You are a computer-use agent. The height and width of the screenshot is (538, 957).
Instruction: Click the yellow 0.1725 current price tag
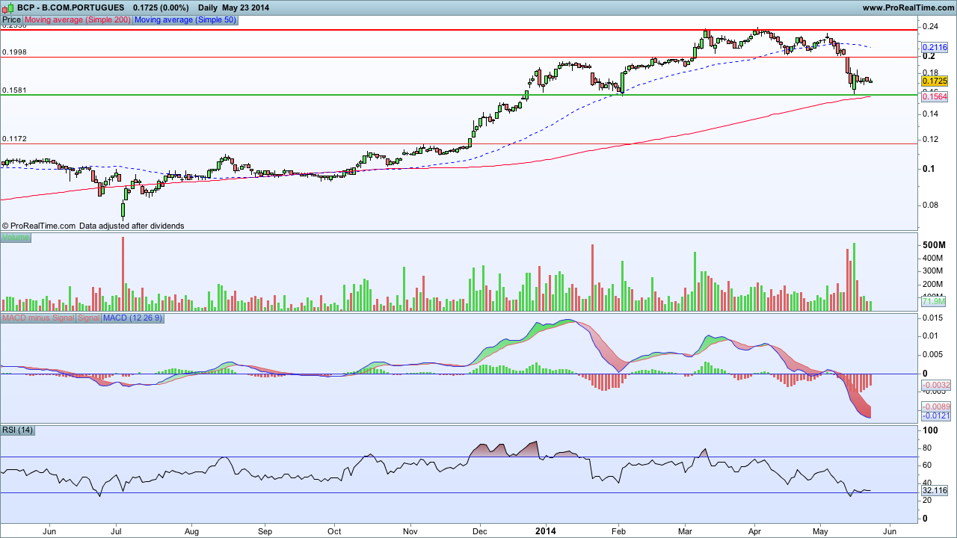pos(935,81)
